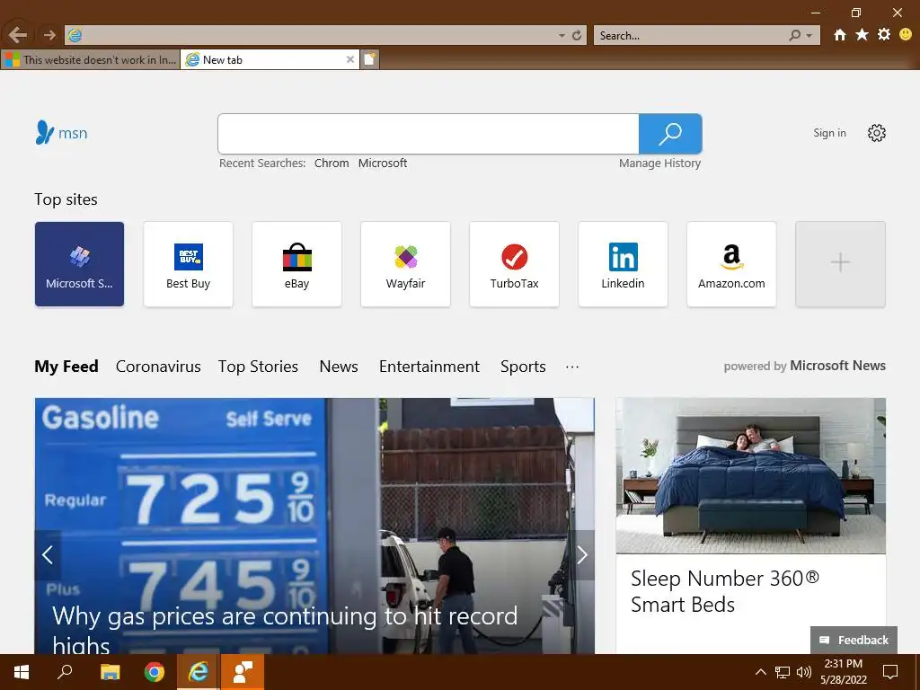
Task: Open Favorites star icon
Action: click(862, 35)
